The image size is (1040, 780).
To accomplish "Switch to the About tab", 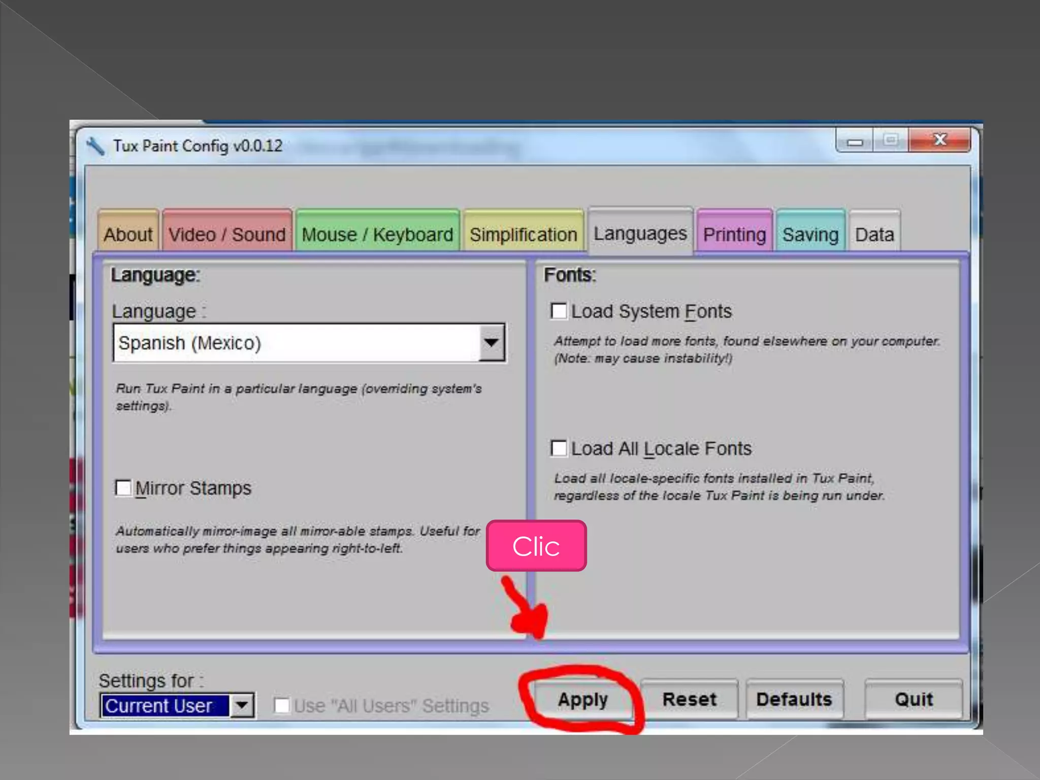I will tap(128, 234).
